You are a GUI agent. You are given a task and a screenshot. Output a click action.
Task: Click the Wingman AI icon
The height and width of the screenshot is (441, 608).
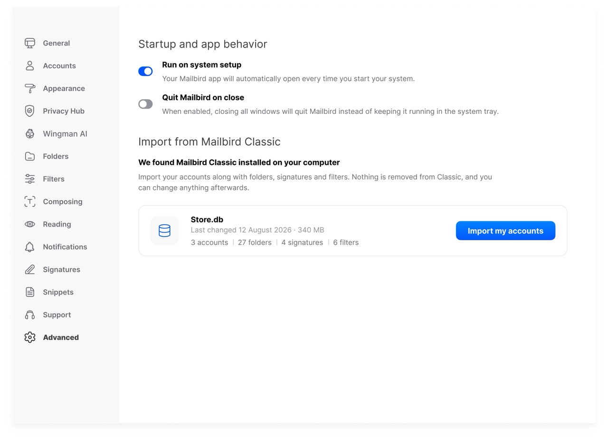(x=30, y=134)
